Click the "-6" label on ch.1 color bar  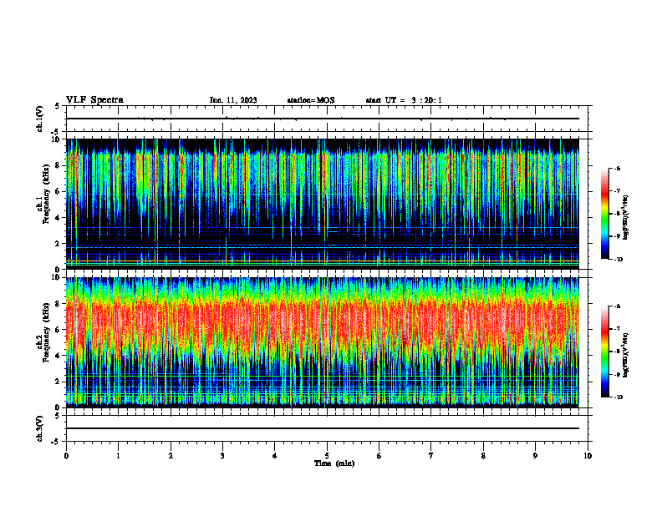point(617,168)
